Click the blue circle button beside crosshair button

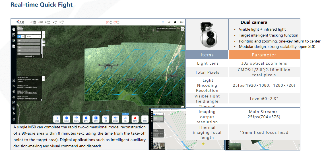point(67,119)
